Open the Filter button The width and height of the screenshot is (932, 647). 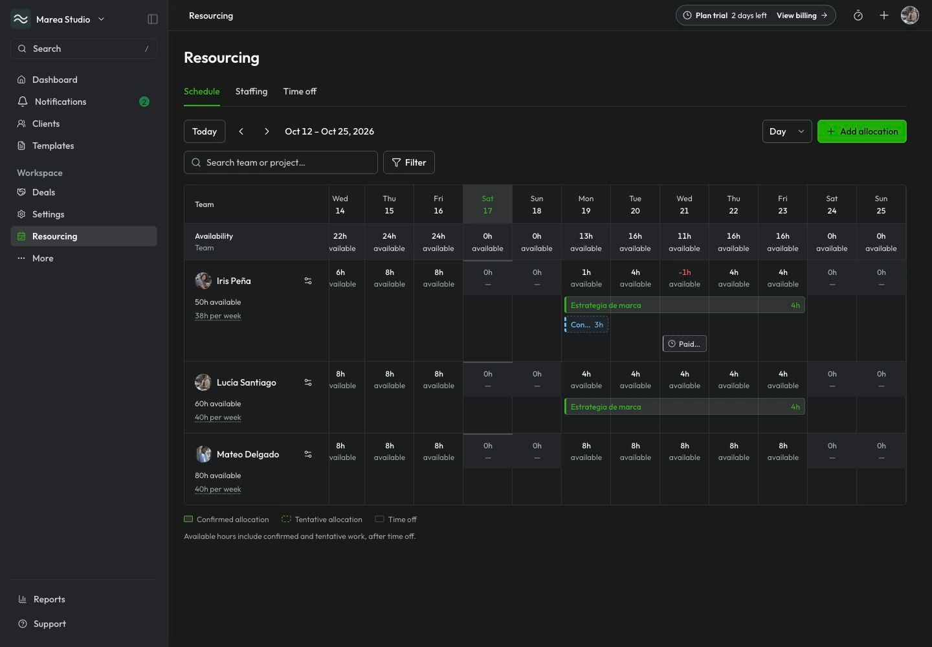tap(409, 162)
